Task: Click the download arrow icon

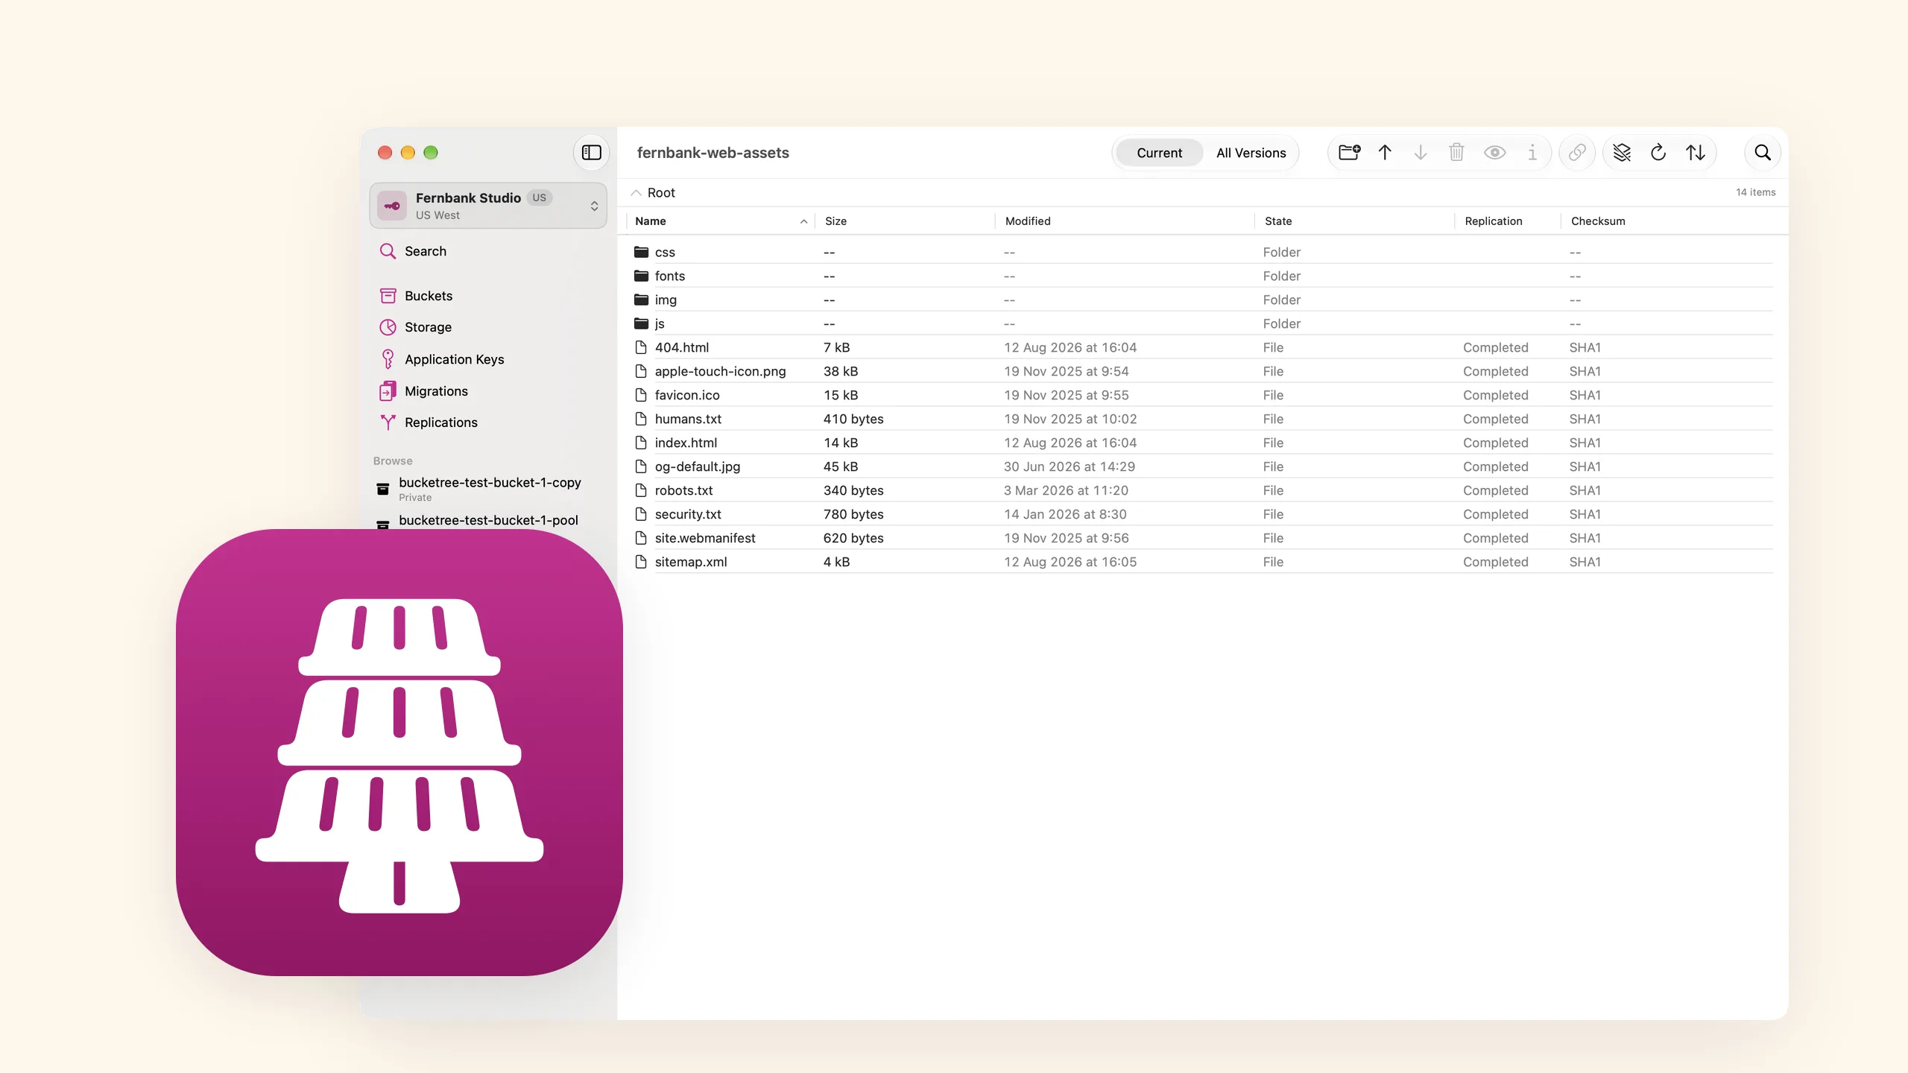Action: point(1421,153)
